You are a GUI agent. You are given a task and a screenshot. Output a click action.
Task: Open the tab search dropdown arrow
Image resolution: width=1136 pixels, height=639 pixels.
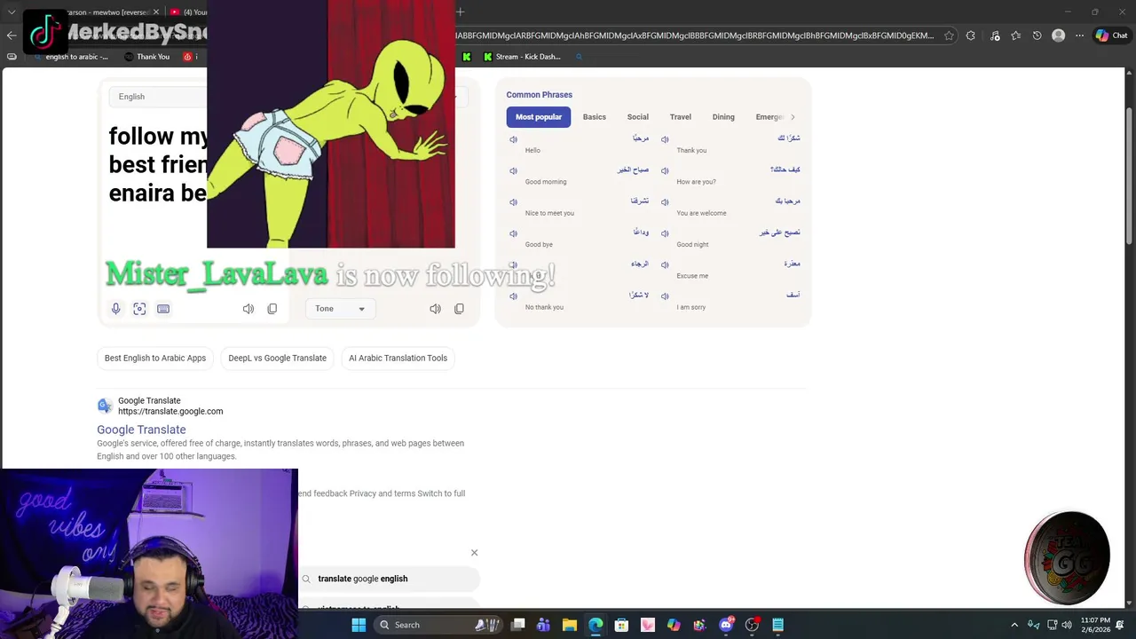point(12,12)
